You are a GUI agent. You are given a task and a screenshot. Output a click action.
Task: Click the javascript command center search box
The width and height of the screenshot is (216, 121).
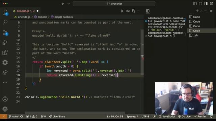pos(114,4)
